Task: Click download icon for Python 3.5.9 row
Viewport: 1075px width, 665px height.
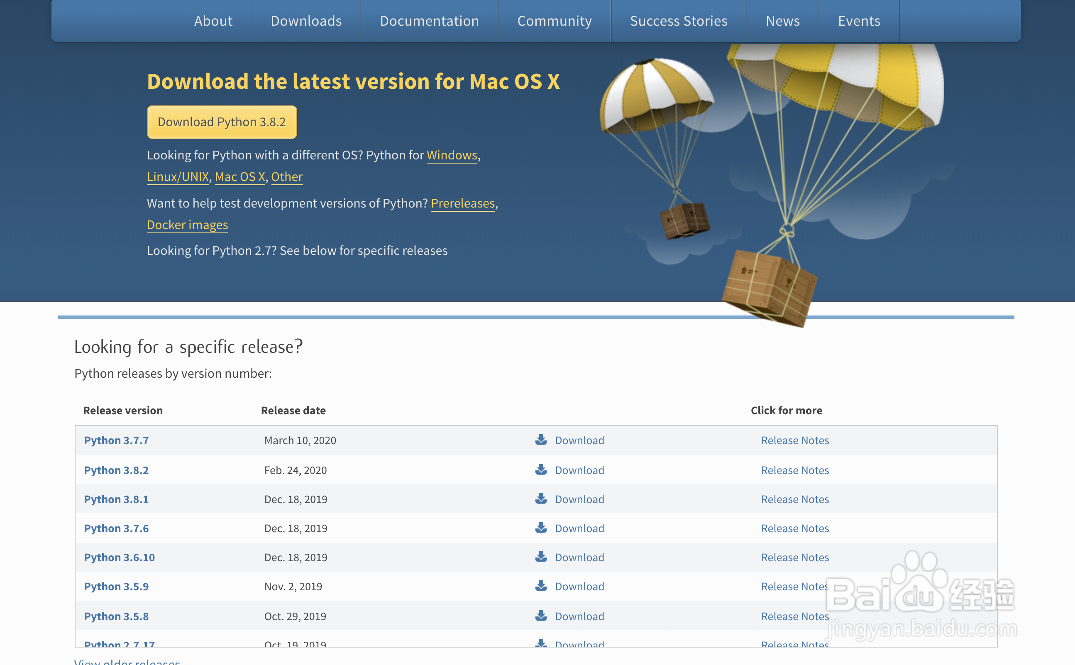Action: 541,586
